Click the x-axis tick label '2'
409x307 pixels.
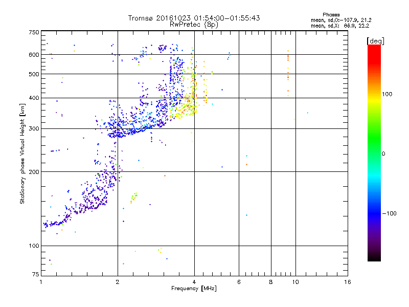(118, 282)
